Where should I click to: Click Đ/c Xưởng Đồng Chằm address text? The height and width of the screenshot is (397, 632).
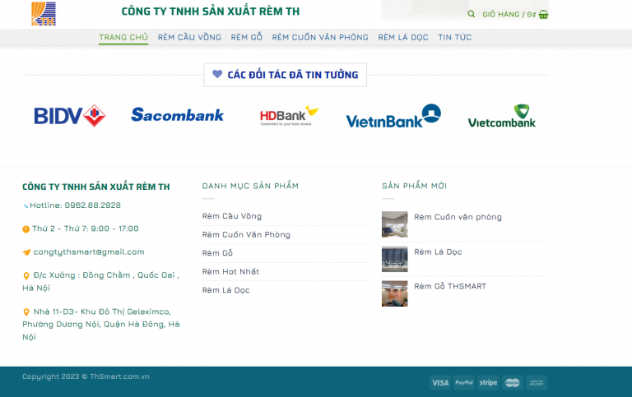point(100,281)
